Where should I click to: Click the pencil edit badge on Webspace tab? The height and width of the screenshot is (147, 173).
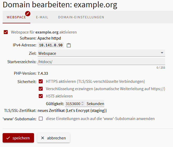(x=28, y=14)
